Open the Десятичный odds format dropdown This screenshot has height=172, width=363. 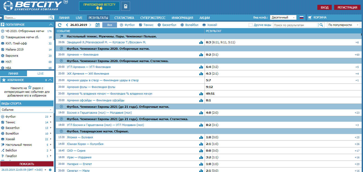click(283, 18)
